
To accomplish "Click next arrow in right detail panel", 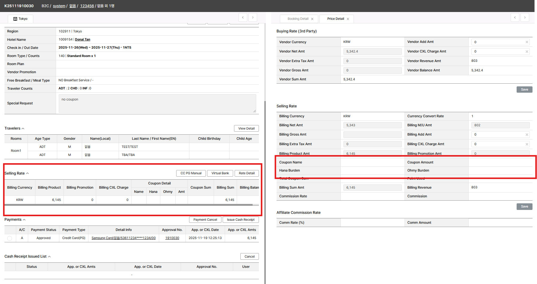I will (x=525, y=17).
